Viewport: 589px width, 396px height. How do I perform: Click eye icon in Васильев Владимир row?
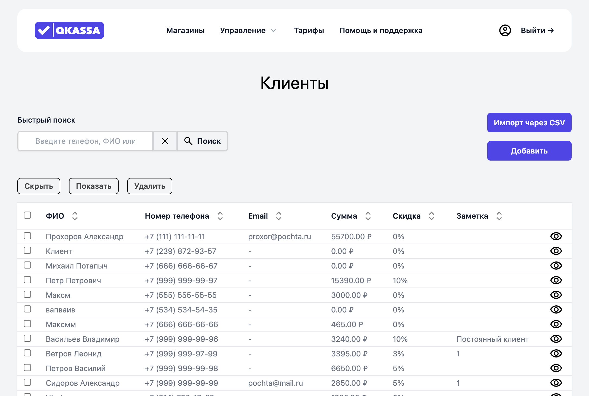point(556,339)
